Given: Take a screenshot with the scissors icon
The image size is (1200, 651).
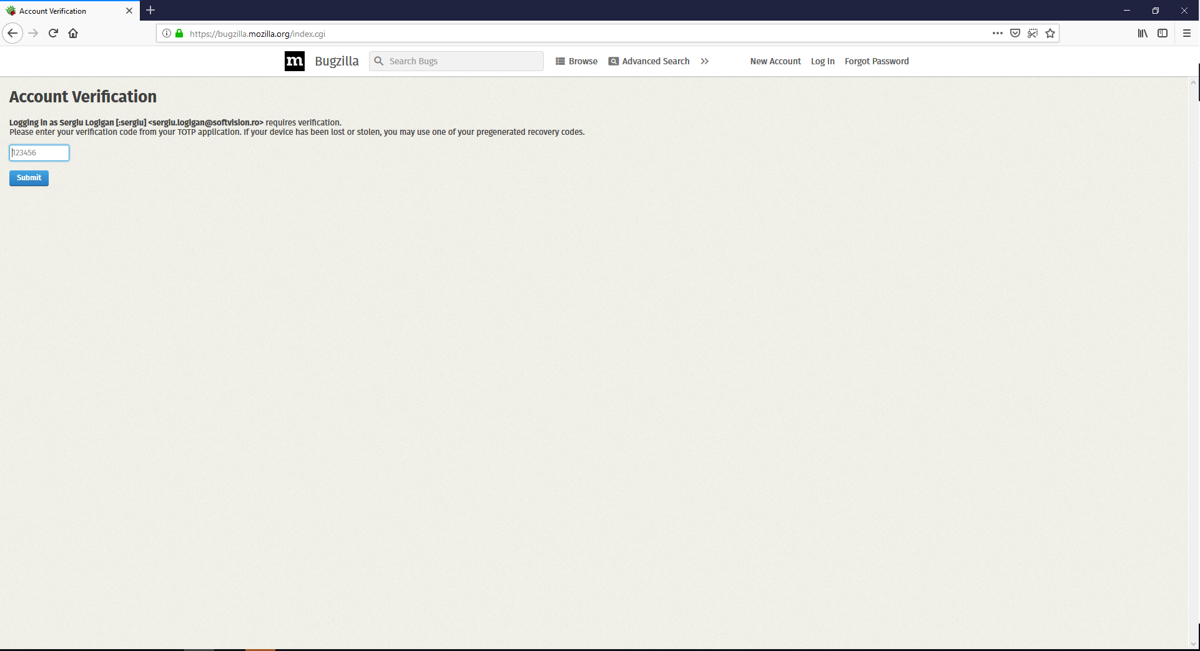Looking at the screenshot, I should coord(1033,33).
